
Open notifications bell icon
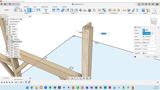pyautogui.click(x=149, y=4)
